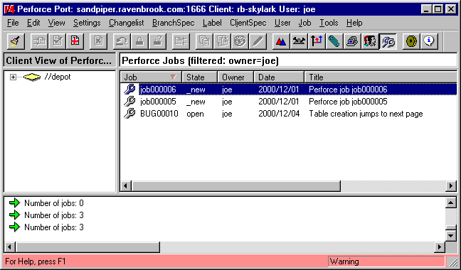
Task: Click the edit checkmark document toolbar icon
Action: click(x=57, y=41)
